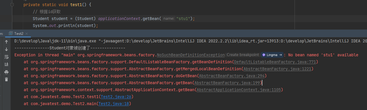Open DefaultListableBeanFactory.java:771 link

(275, 62)
